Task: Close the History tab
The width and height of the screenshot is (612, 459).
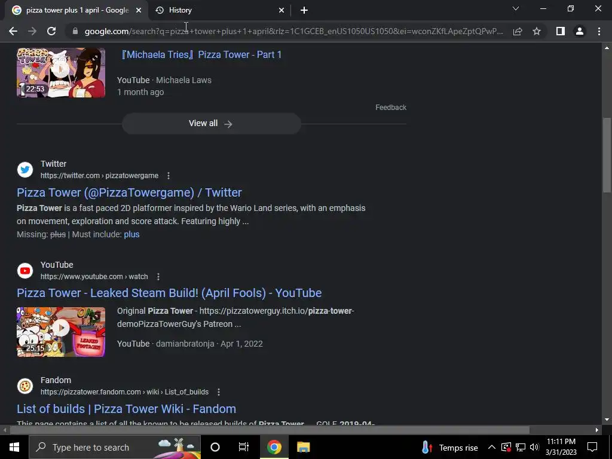Action: tap(281, 10)
